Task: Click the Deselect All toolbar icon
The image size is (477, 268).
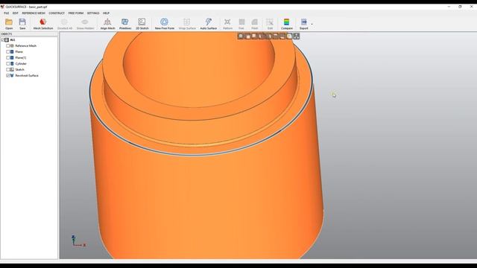Action: (x=65, y=24)
